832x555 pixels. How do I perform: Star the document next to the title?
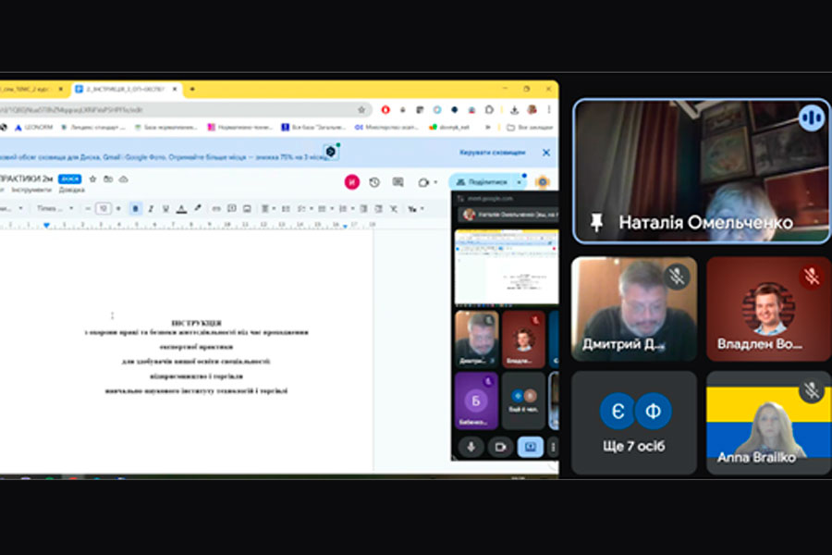pos(92,179)
